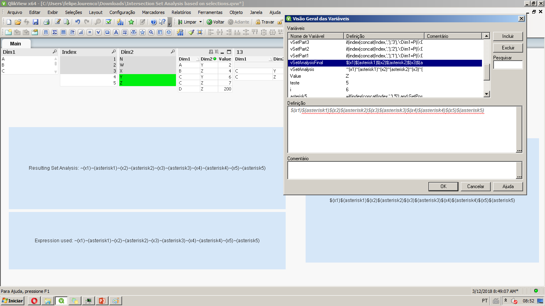Click the Reload script icon
545x306 pixels.
(67, 22)
